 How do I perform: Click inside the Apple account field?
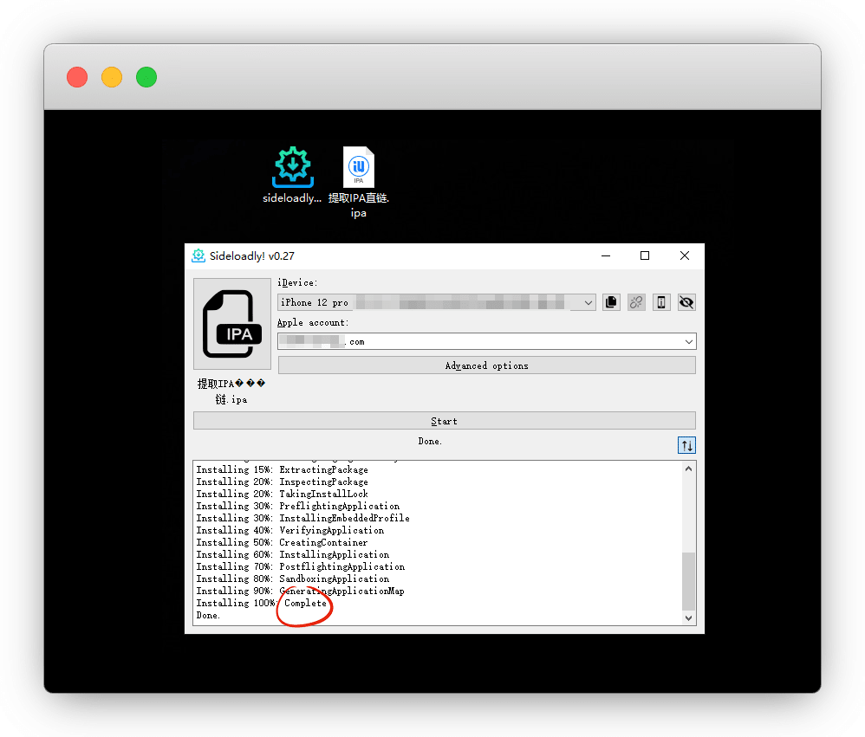(477, 342)
